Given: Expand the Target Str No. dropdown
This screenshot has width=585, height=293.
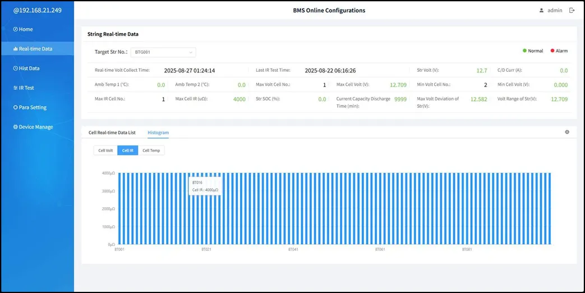Looking at the screenshot, I should [x=163, y=52].
